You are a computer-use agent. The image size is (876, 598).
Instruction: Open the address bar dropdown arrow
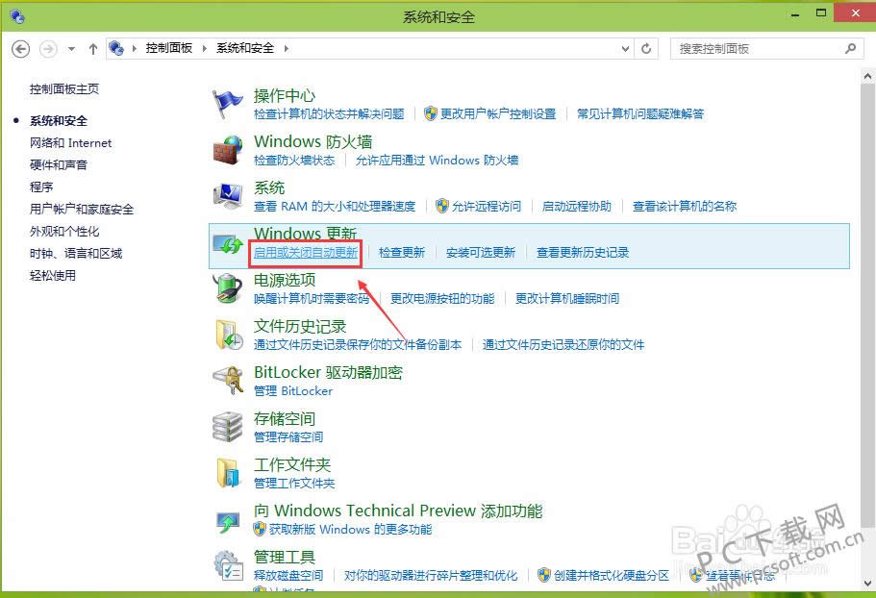625,48
